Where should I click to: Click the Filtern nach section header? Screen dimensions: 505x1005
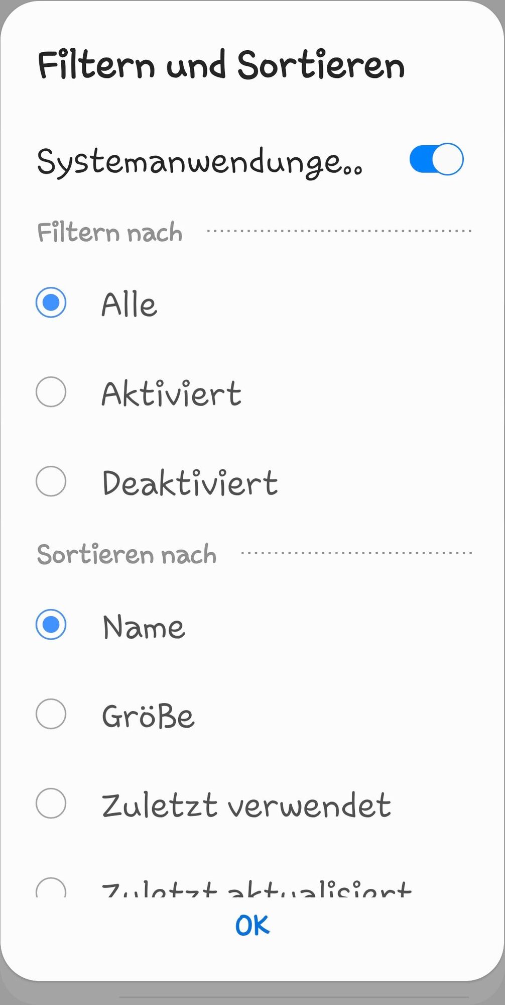tap(109, 232)
